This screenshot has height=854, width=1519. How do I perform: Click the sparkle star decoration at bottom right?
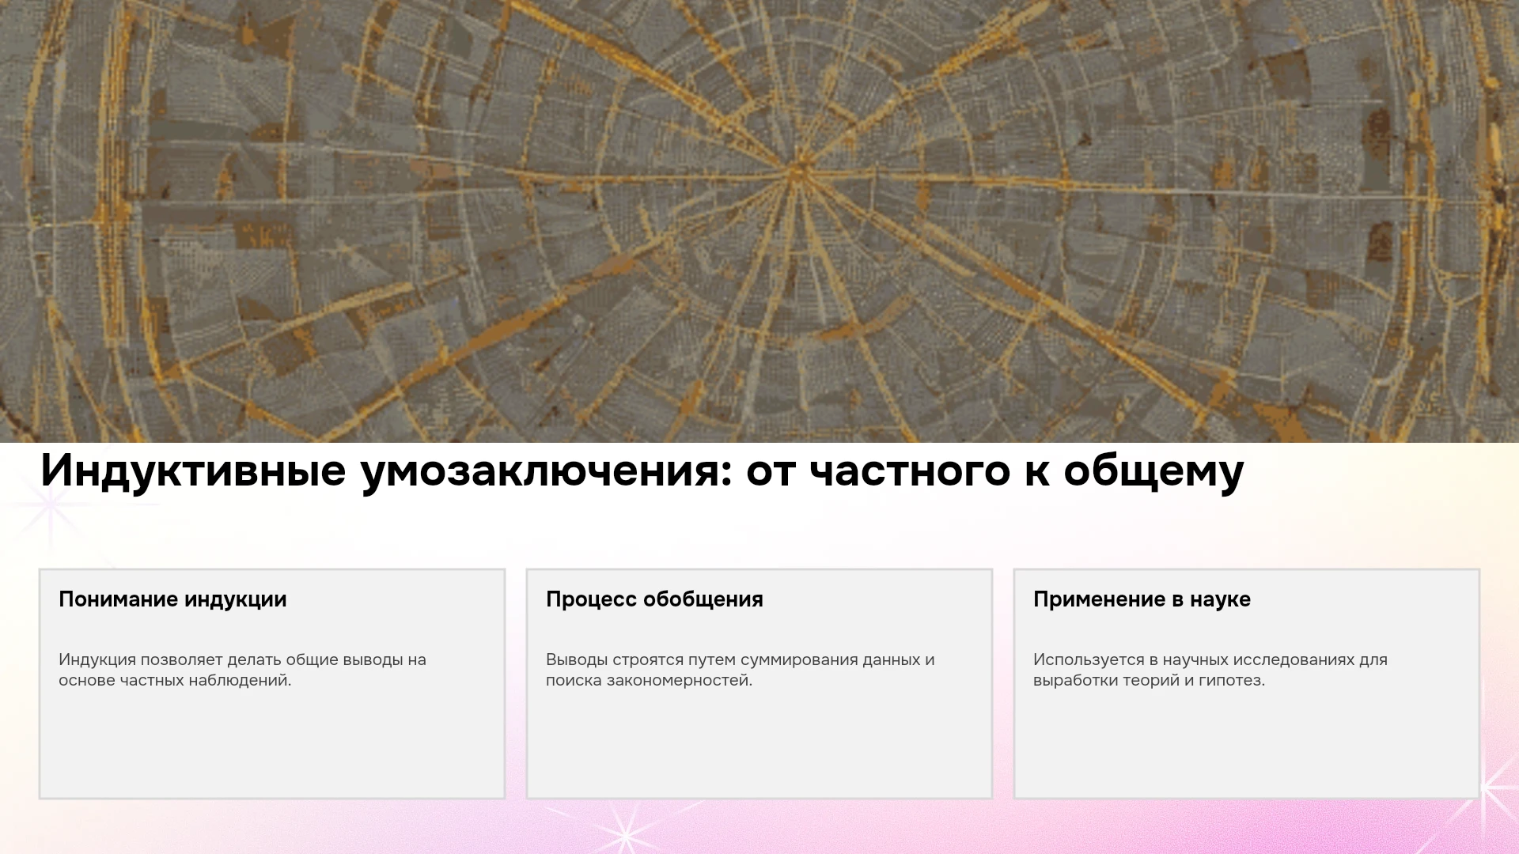(x=1487, y=787)
